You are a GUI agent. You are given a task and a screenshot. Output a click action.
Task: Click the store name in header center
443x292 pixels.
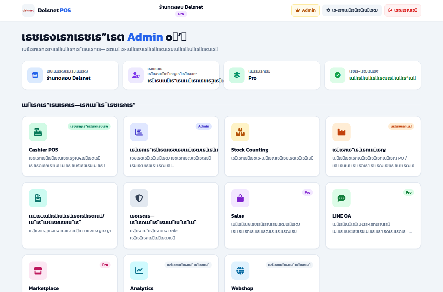coord(181,7)
